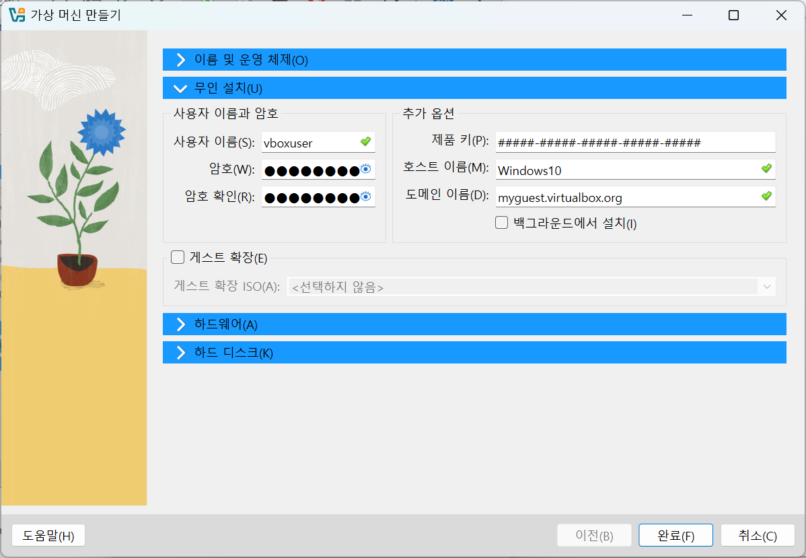Viewport: 806px width, 558px height.
Task: Expand the 하드 디스크(K) section
Action: [x=474, y=352]
